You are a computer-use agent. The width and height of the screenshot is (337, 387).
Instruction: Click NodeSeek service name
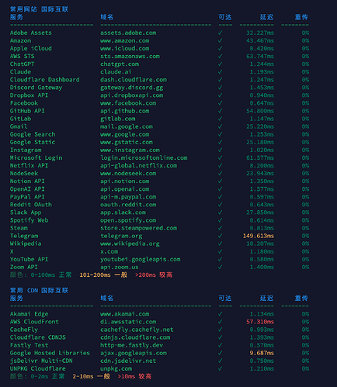(24, 173)
